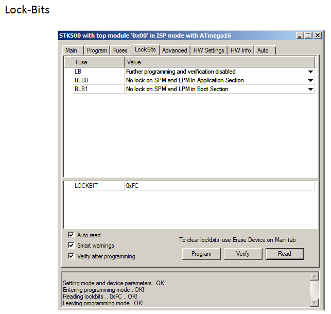Close the STK500 window
Viewport: 331px width, 314px height.
click(x=318, y=36)
